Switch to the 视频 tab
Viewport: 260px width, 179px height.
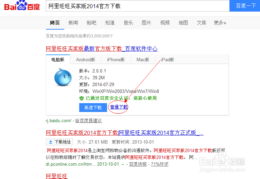click(x=165, y=23)
